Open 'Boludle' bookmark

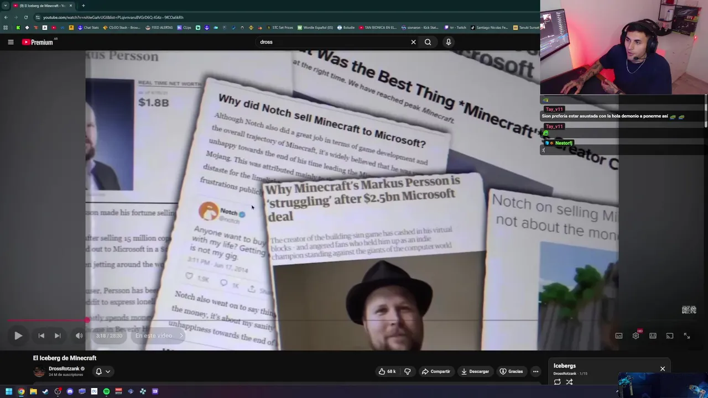point(346,28)
